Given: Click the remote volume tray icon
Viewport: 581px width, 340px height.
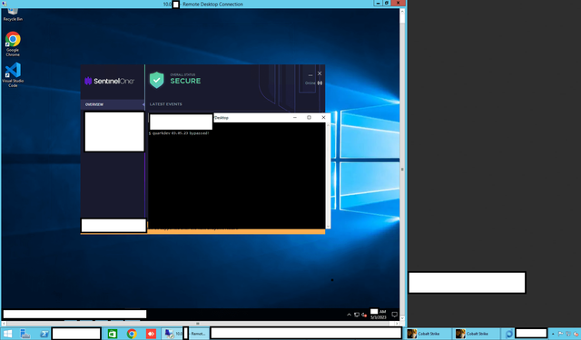Looking at the screenshot, I should pos(364,315).
